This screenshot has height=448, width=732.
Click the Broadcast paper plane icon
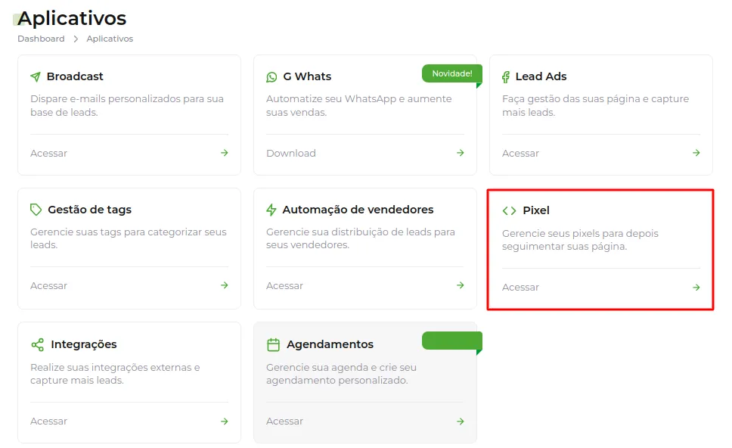click(36, 76)
